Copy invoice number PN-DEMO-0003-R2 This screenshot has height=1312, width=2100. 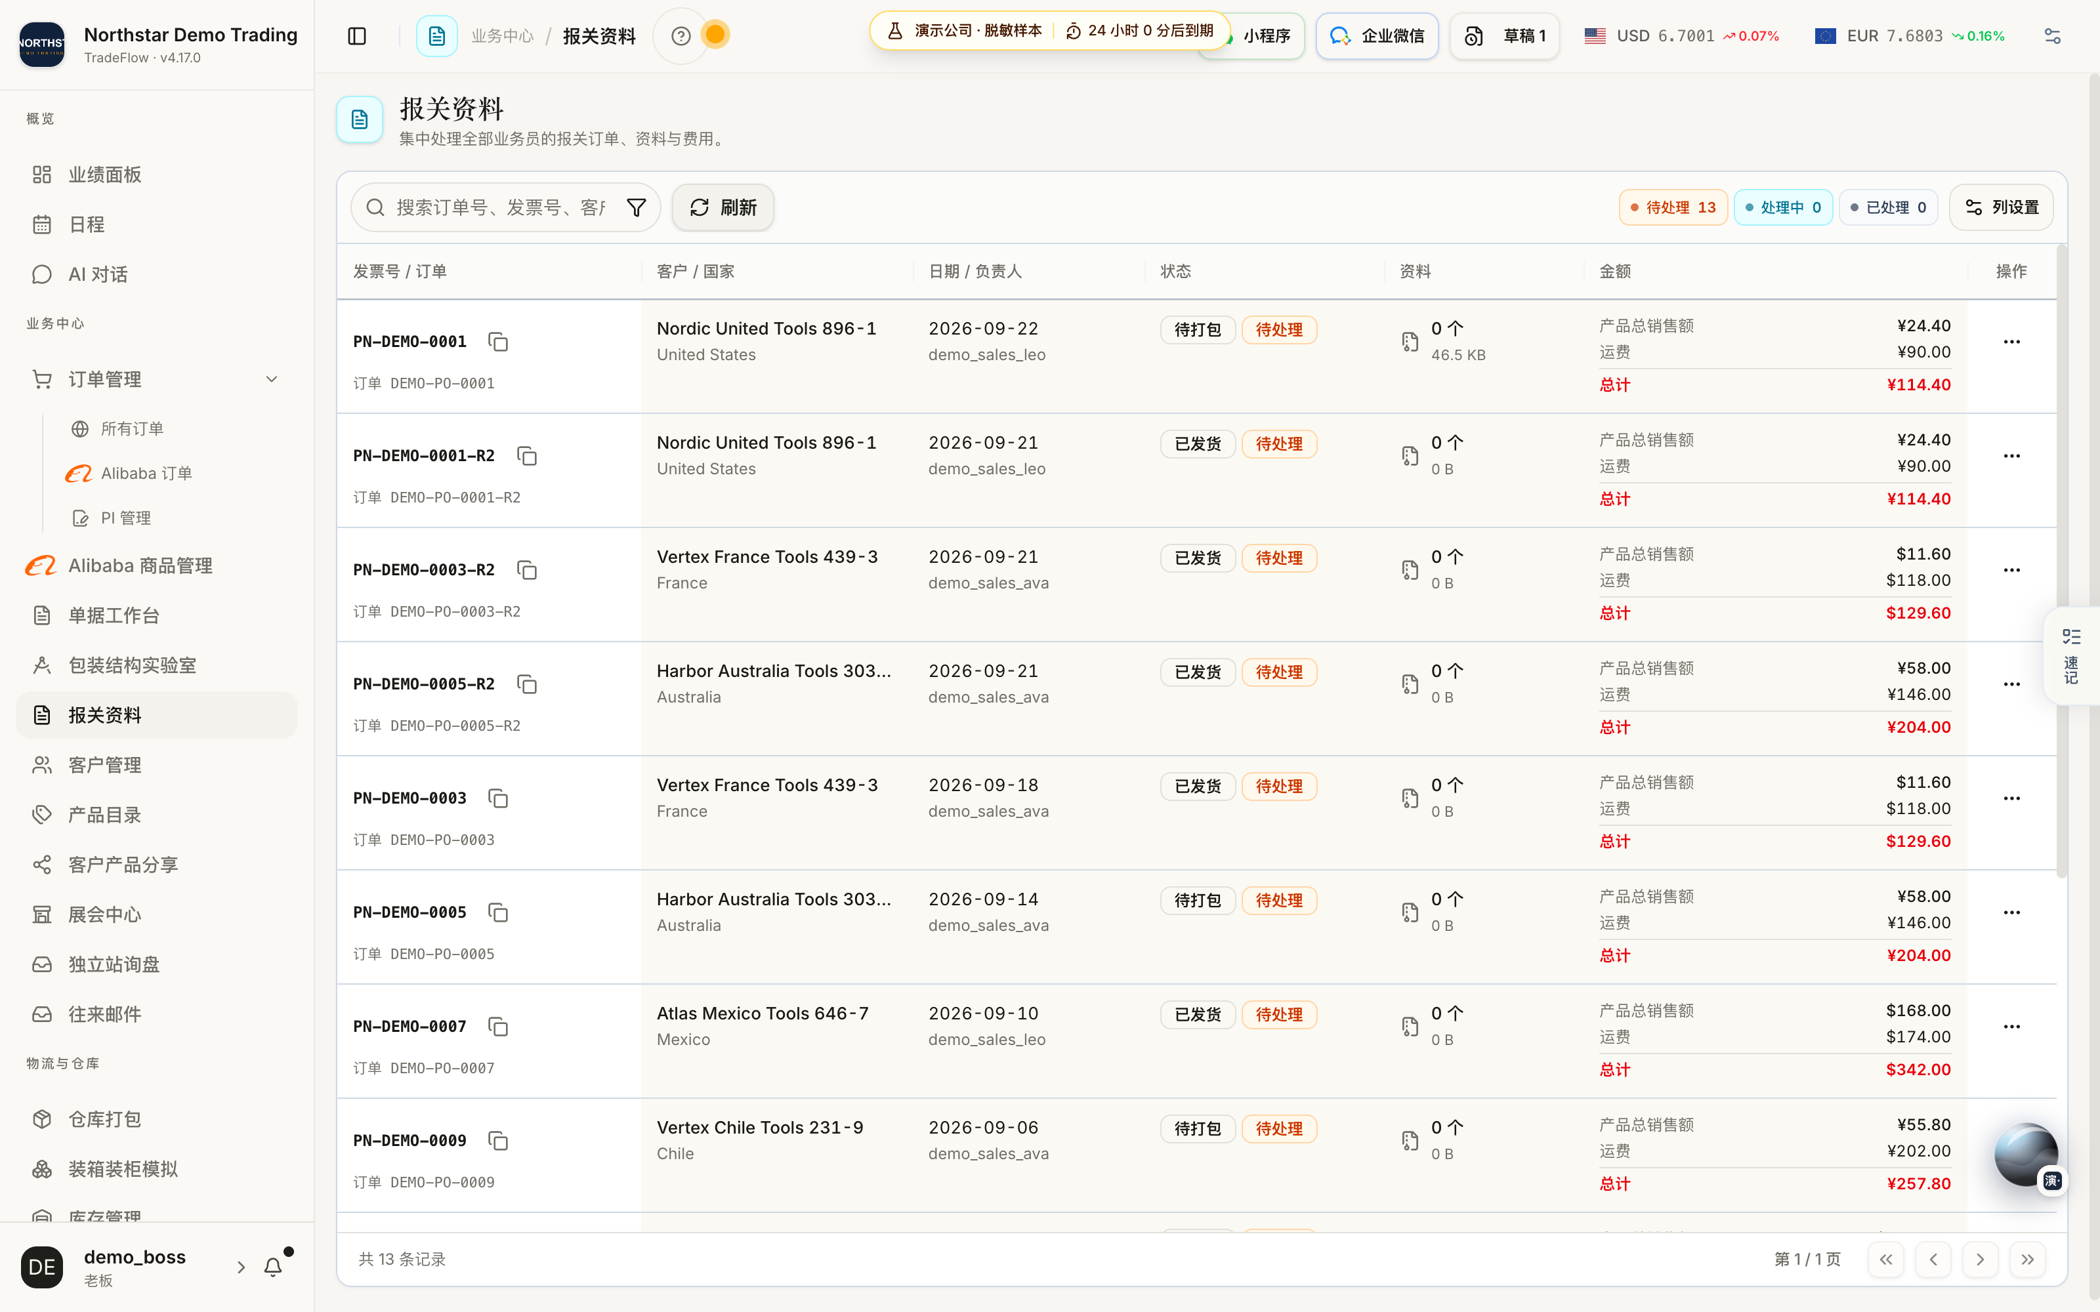527,570
